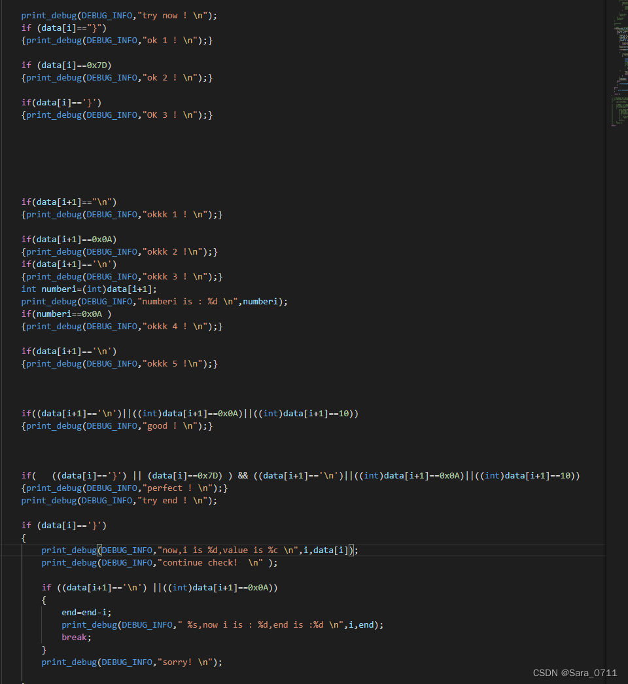Click the line containing "ok 2 !"
Image resolution: width=628 pixels, height=684 pixels.
[x=117, y=78]
